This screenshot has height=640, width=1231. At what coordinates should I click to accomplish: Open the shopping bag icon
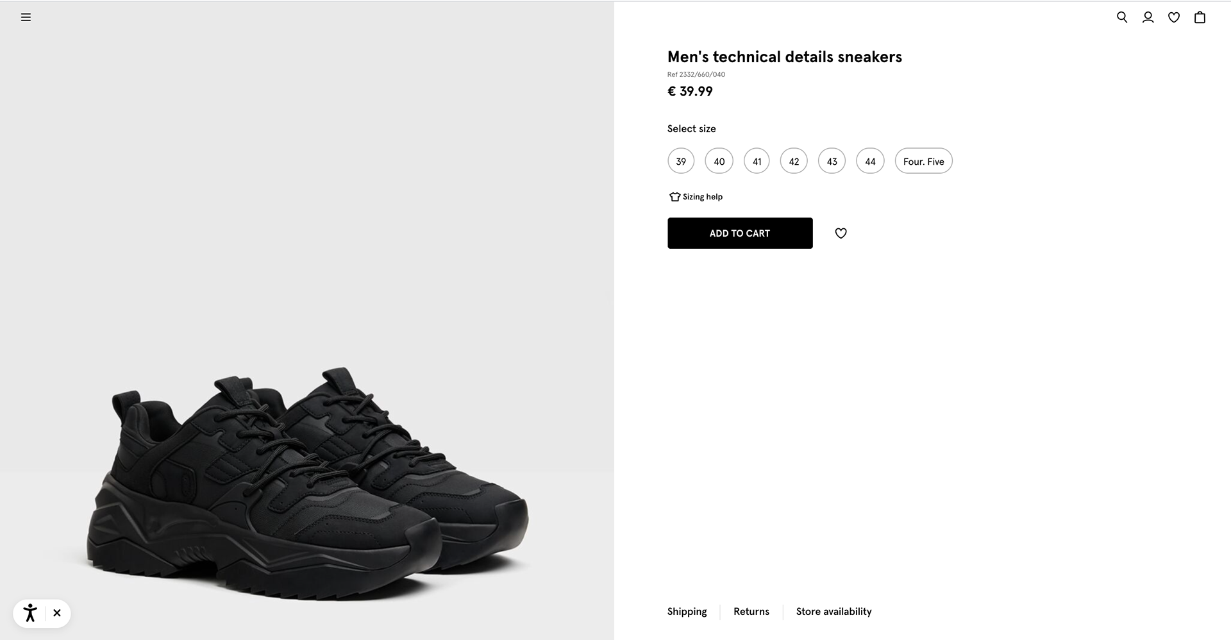coord(1200,17)
